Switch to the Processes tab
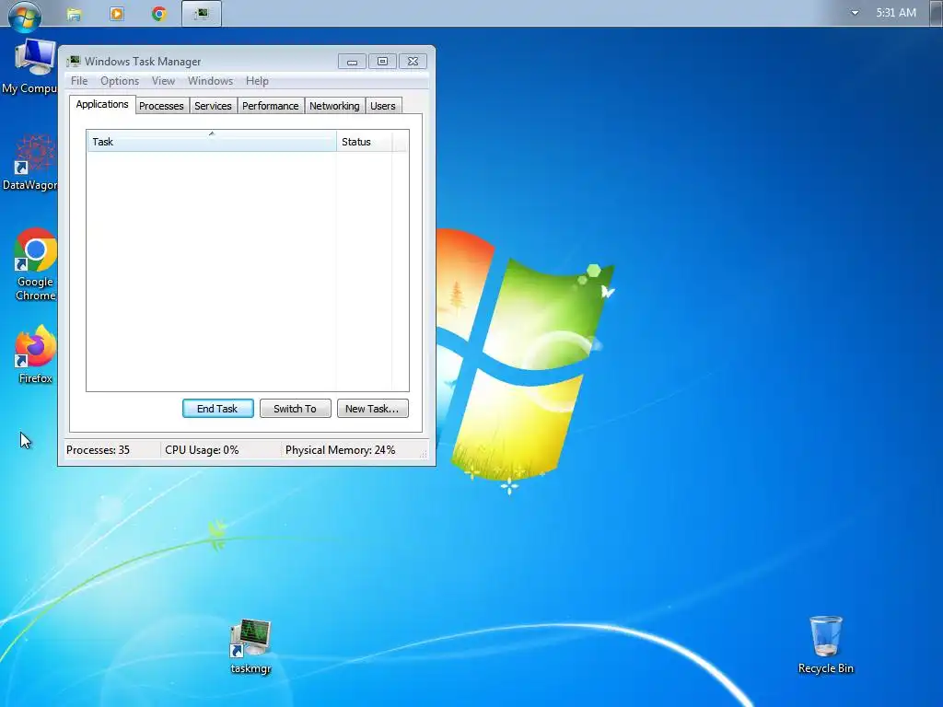 [x=161, y=106]
